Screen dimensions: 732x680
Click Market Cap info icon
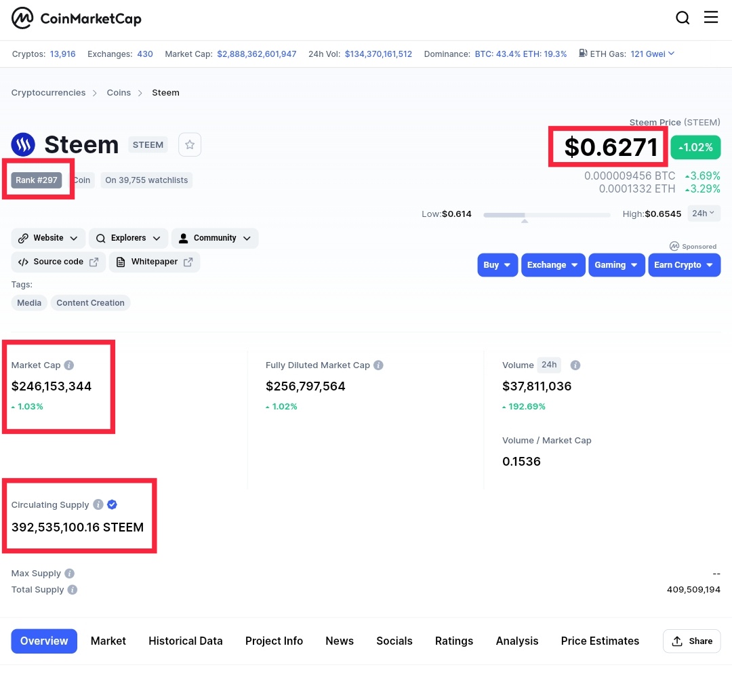coord(69,365)
